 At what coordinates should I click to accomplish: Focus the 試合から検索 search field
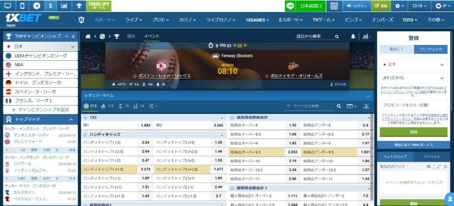(313, 36)
